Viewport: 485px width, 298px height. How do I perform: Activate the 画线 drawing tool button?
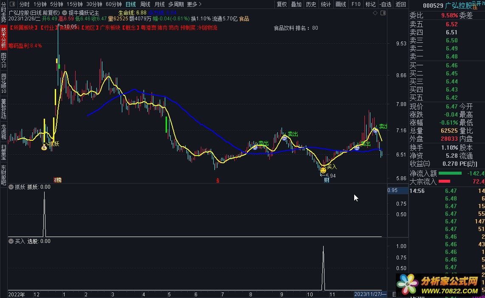pos(341,4)
